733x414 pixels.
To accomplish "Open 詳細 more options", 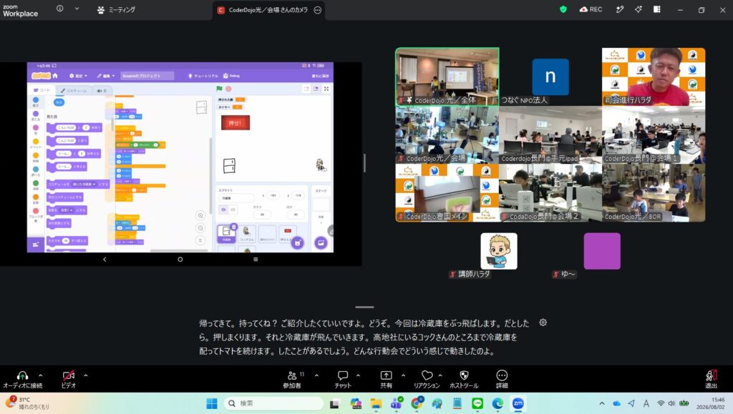I will pos(502,380).
